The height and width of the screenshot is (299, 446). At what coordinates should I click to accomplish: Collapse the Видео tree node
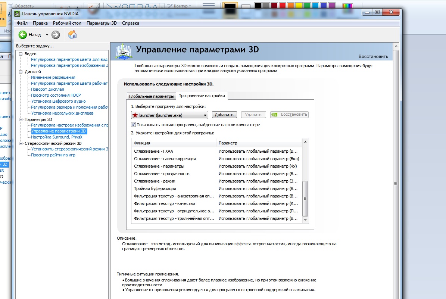click(21, 54)
